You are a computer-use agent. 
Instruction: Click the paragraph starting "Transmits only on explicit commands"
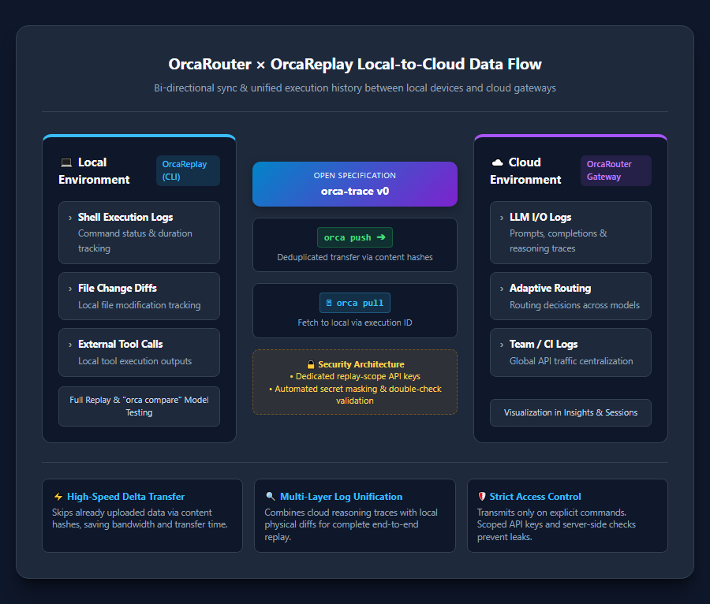pos(556,525)
